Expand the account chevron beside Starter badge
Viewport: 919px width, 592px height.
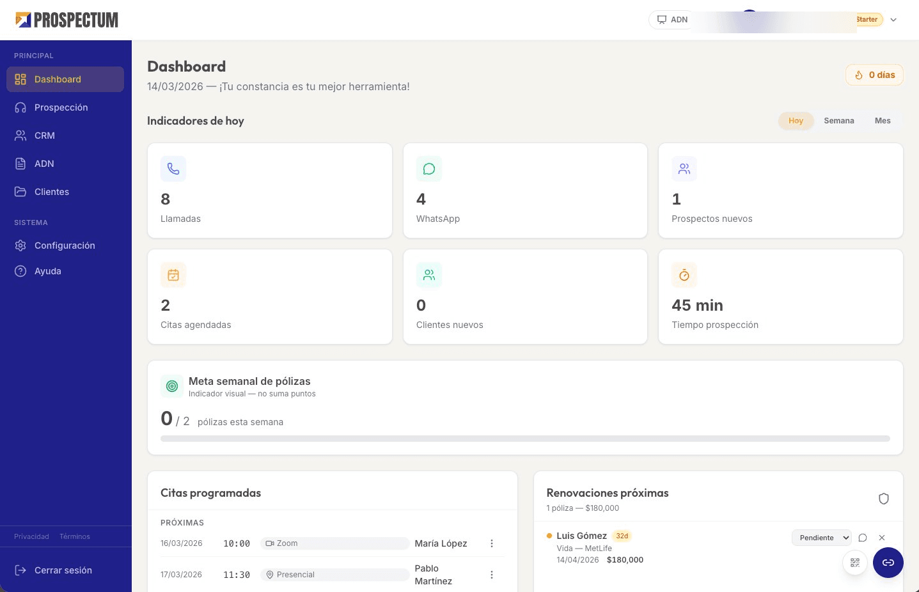[893, 20]
